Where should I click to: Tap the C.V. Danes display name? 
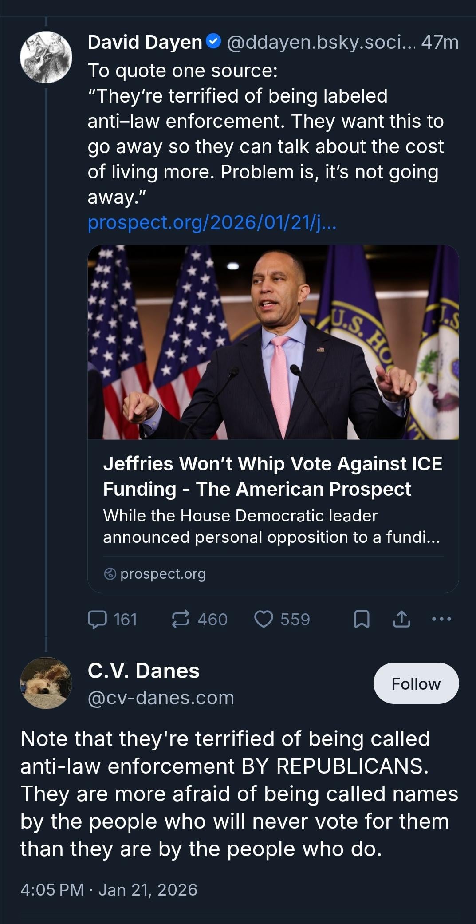pos(144,671)
